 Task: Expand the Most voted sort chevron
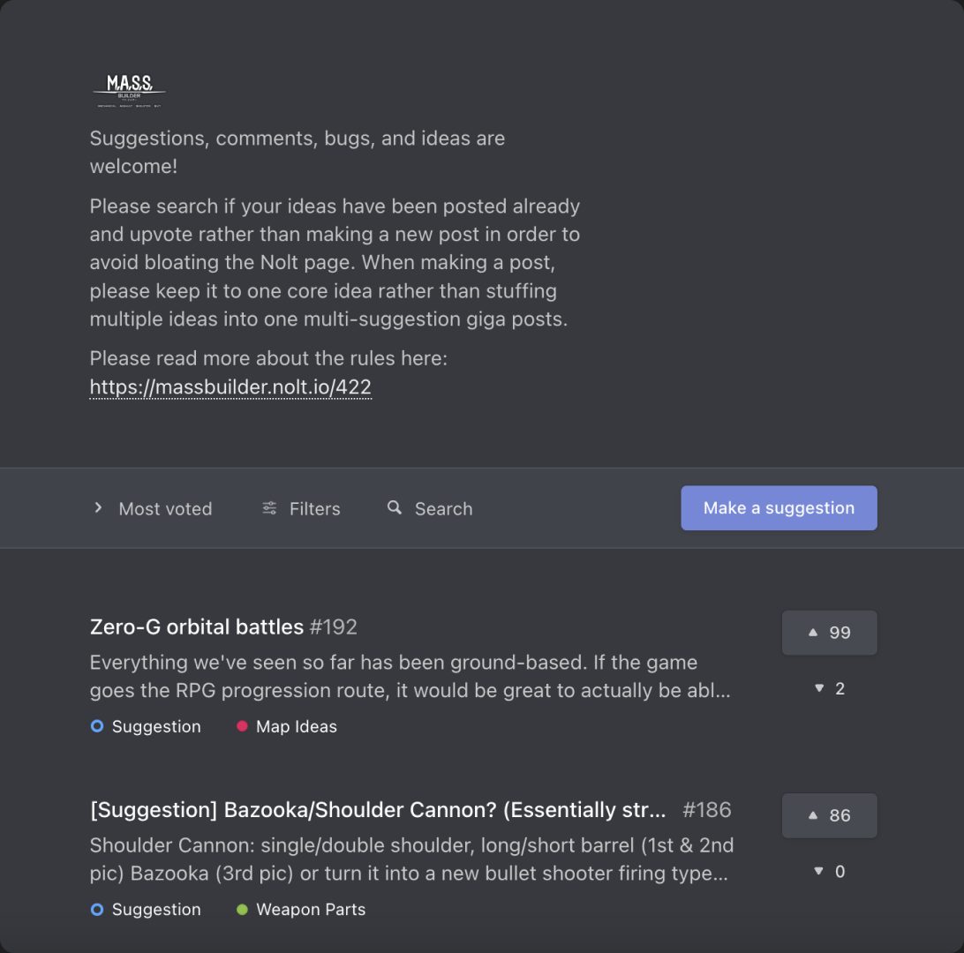(x=98, y=507)
